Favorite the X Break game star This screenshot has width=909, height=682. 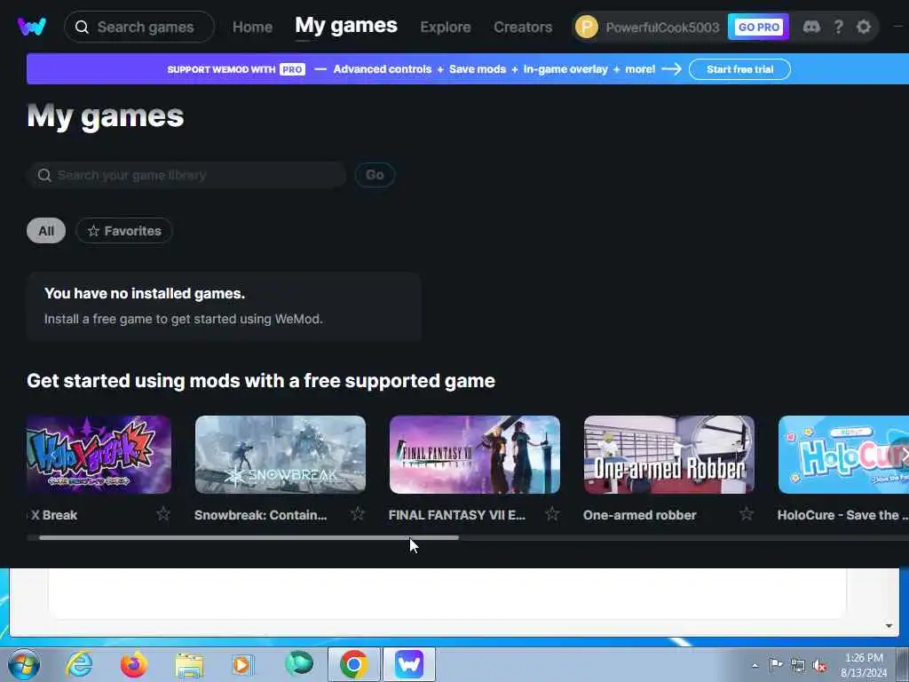click(x=163, y=514)
